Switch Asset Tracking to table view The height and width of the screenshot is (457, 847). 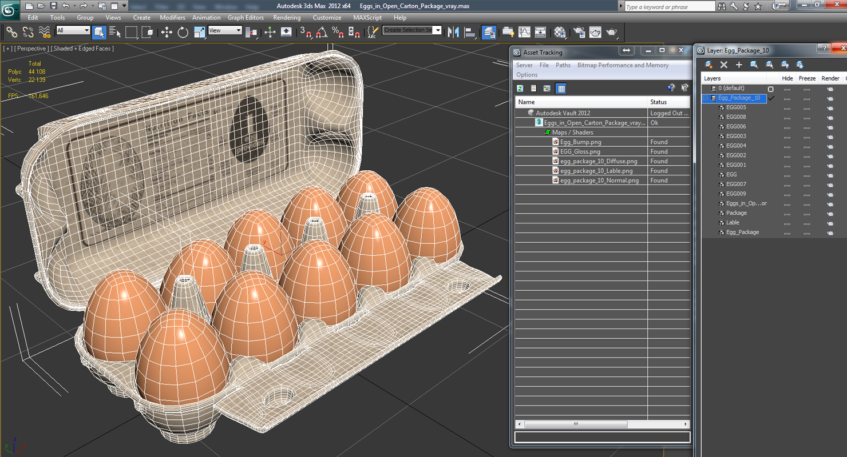point(561,89)
